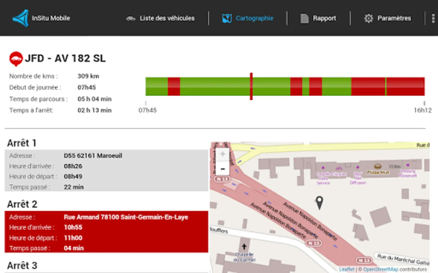
Task: Open the three-dot overflow menu
Action: point(433,19)
